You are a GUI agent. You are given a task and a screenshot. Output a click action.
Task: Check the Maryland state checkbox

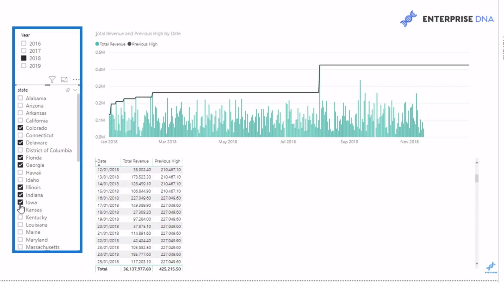tap(20, 240)
